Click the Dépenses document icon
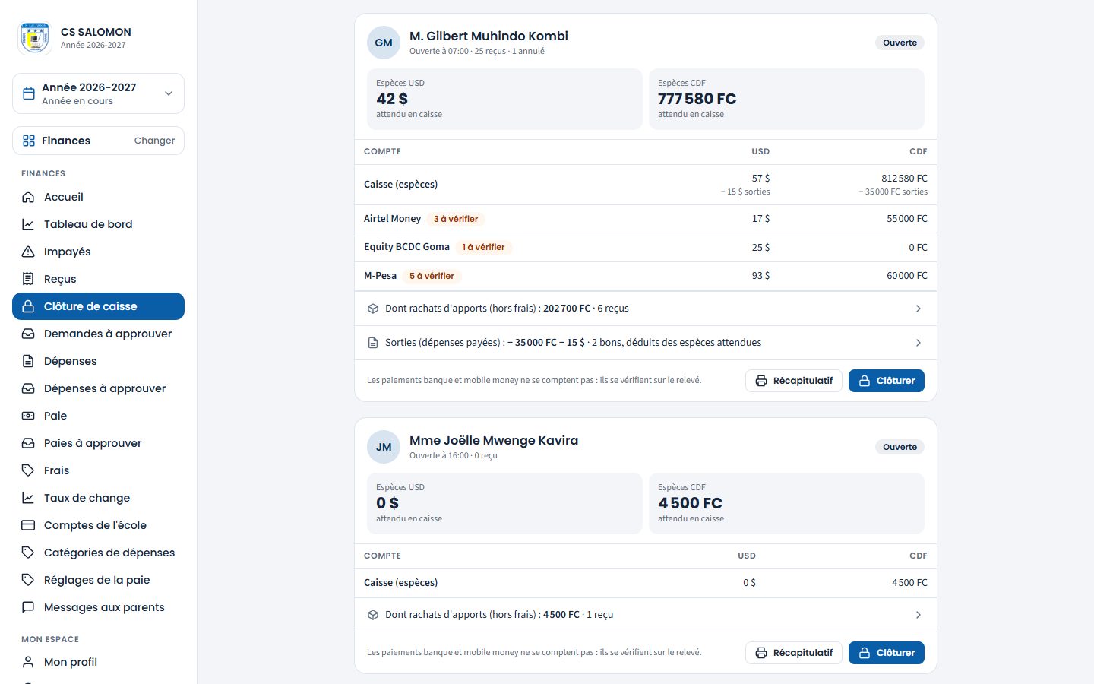The width and height of the screenshot is (1094, 684). (x=28, y=361)
